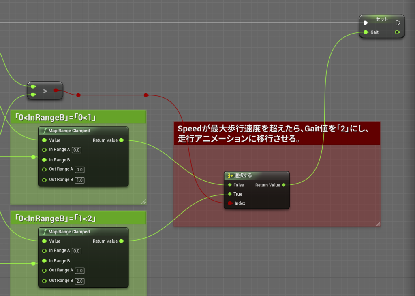The width and height of the screenshot is (415, 296).
Task: Click the Gait output pin on セット node
Action: pyautogui.click(x=397, y=32)
